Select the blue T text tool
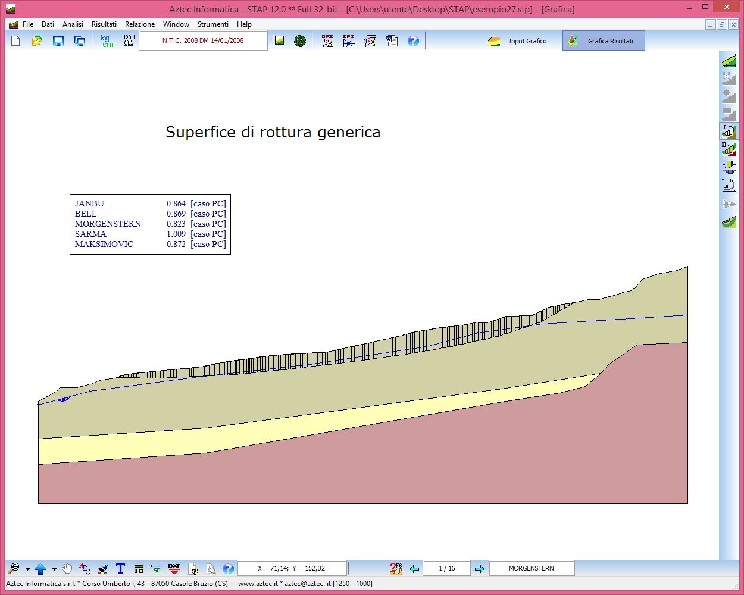744x595 pixels. click(x=120, y=569)
